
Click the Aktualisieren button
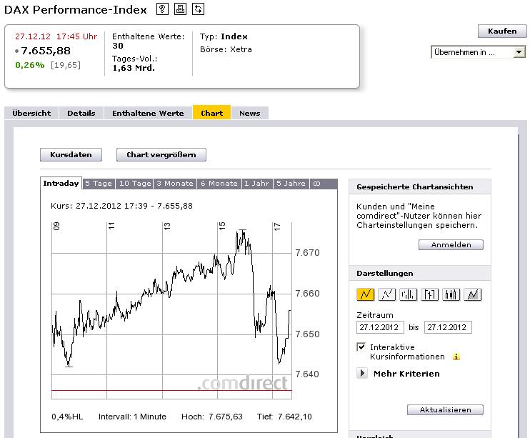pyautogui.click(x=445, y=409)
